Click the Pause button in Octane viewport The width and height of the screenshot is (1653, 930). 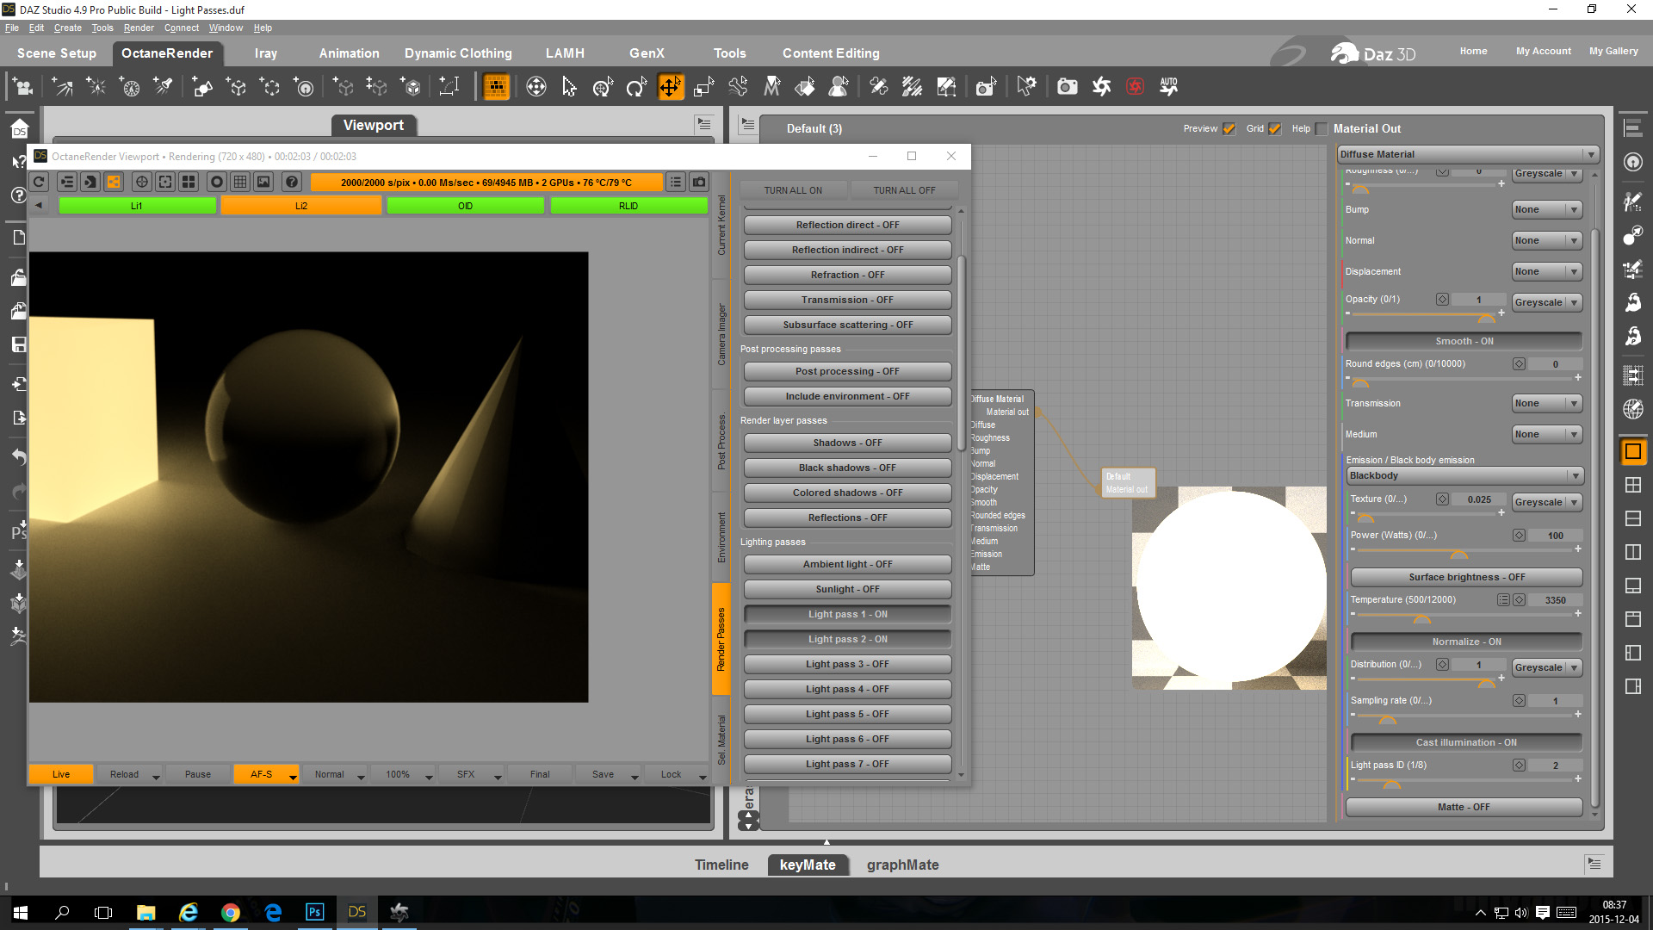(197, 774)
